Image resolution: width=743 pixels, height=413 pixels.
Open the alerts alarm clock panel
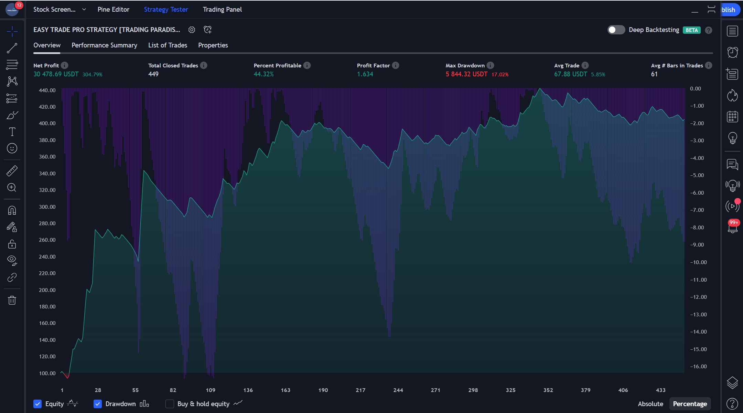732,52
